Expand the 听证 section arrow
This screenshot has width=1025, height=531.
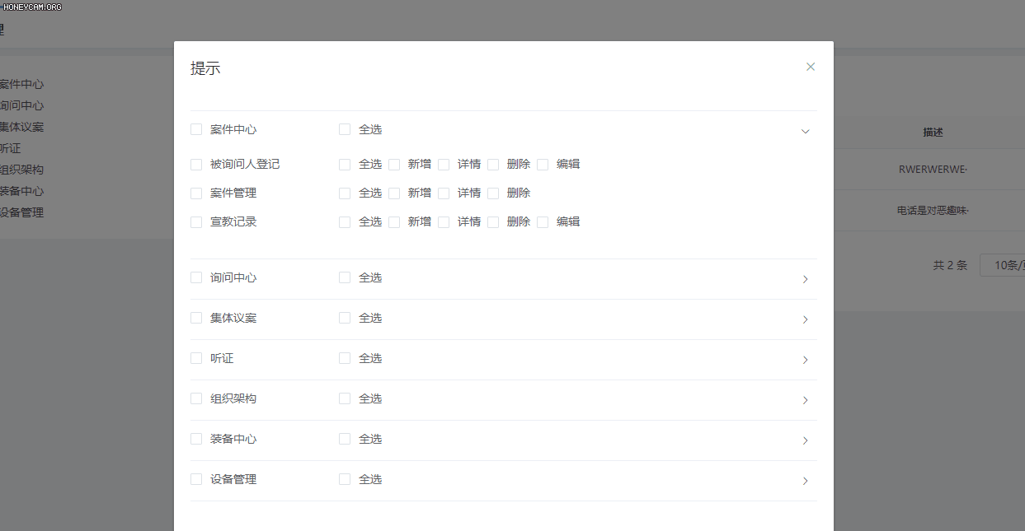806,360
